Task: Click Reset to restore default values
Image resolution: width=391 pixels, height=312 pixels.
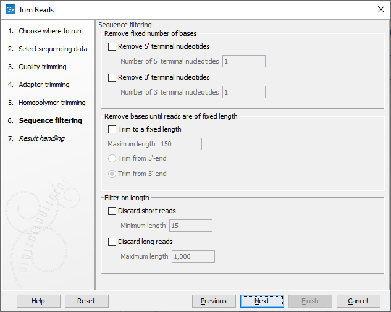Action: coord(86,301)
